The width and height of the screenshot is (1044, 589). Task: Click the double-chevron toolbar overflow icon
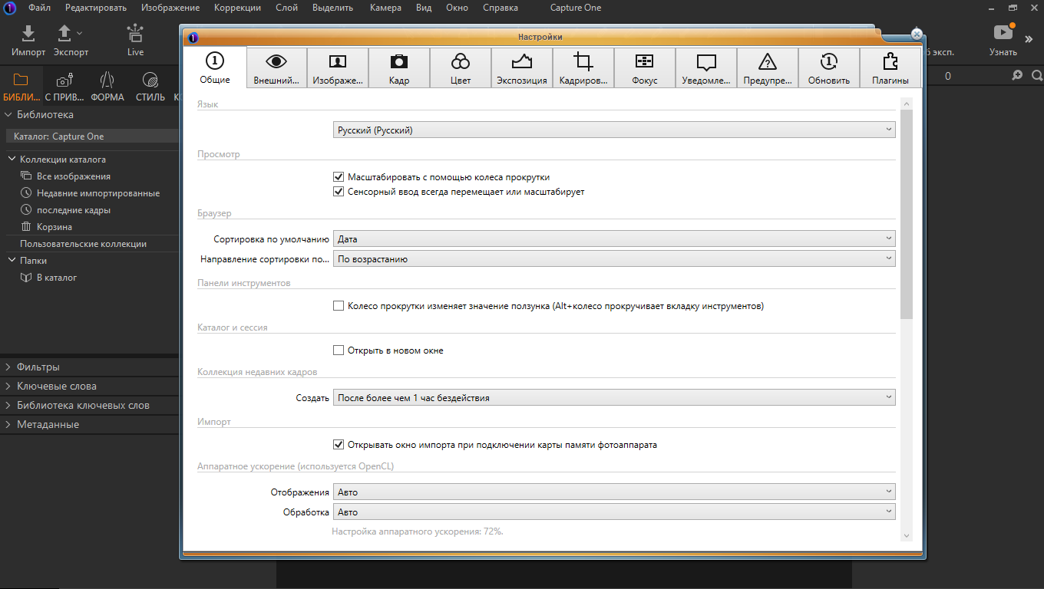(x=1029, y=39)
